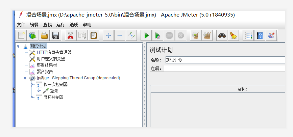Open the Templates icon in toolbar
The image size is (293, 137).
pyautogui.click(x=32, y=35)
